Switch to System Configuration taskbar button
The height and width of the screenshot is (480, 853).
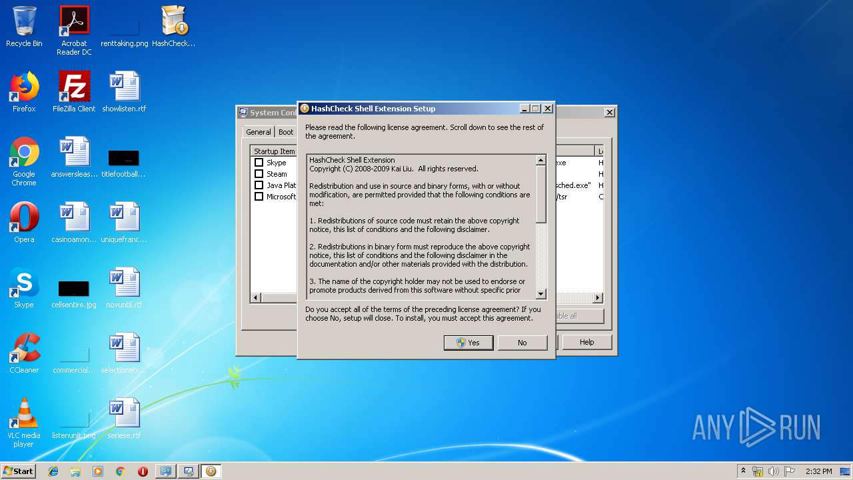188,471
